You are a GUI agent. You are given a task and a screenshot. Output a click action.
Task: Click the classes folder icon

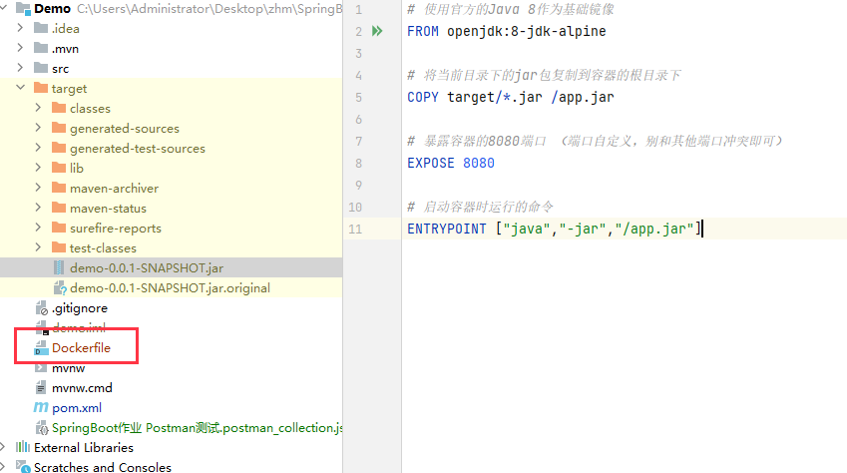click(59, 108)
